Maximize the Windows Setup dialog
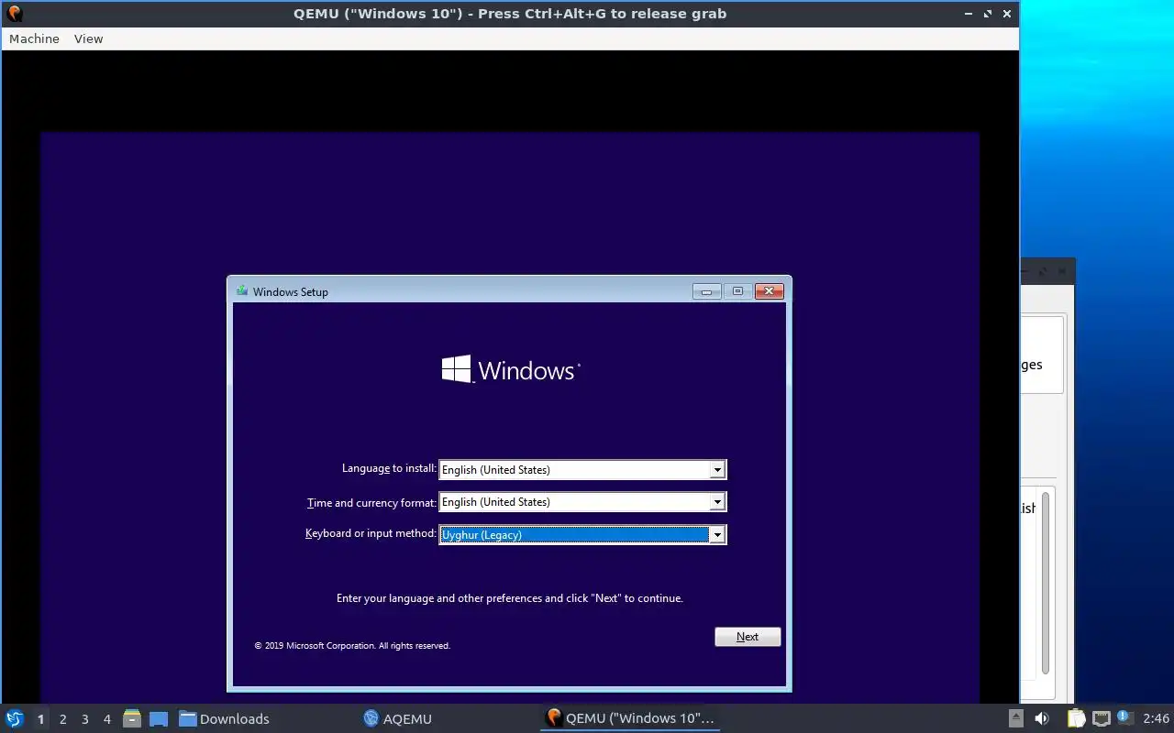The width and height of the screenshot is (1174, 733). pos(737,291)
